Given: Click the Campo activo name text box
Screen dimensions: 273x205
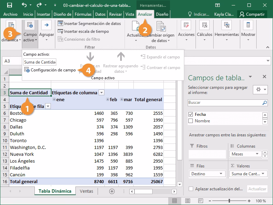Looking at the screenshot, I should click(40, 62).
